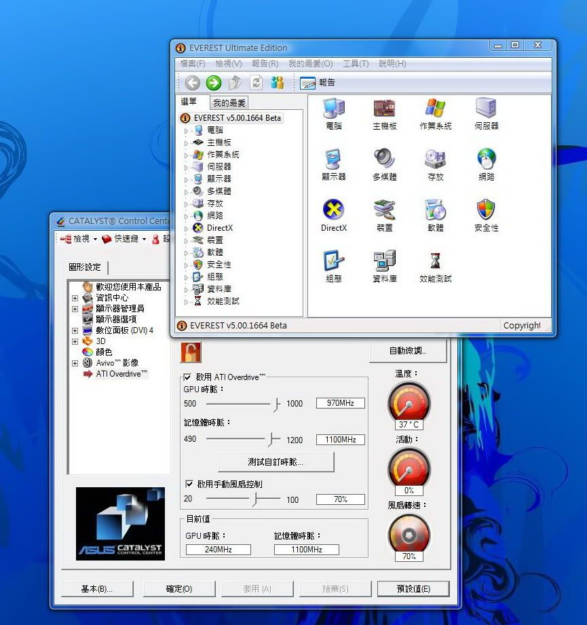The width and height of the screenshot is (587, 625).
Task: Open 我的最愛(O) menu in EVEREST
Action: coord(310,64)
